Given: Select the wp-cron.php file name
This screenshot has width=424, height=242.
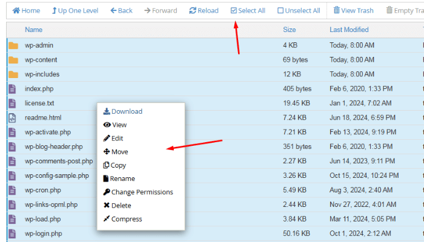Looking at the screenshot, I should 43,190.
